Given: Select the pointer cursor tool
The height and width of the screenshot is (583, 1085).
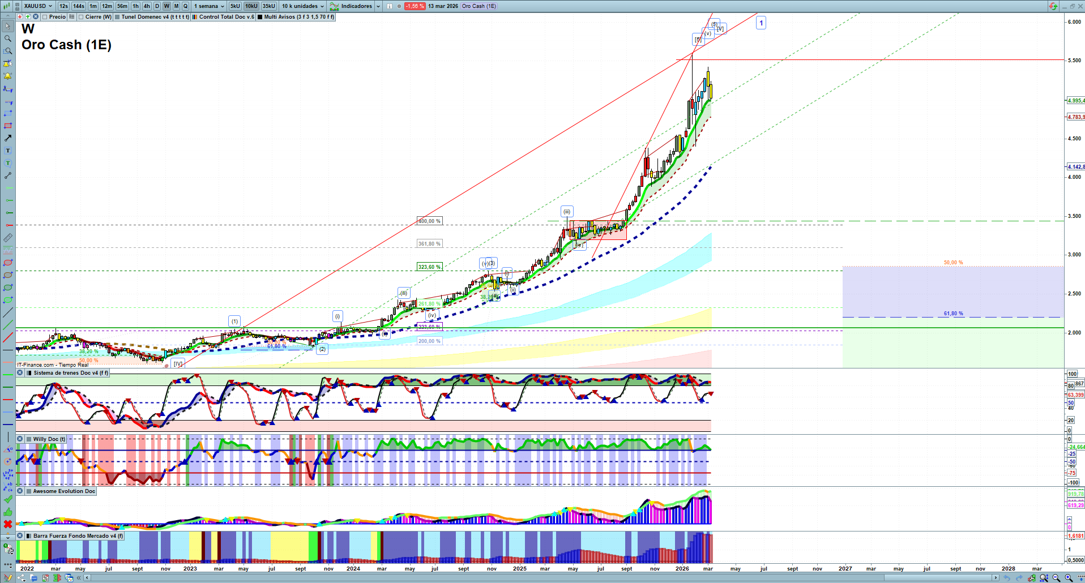Looking at the screenshot, I should (8, 26).
